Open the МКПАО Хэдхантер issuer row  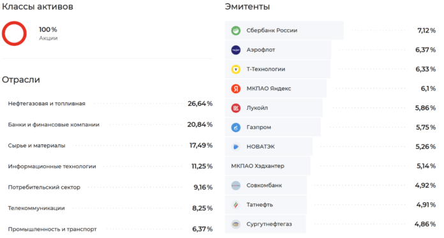coord(330,166)
